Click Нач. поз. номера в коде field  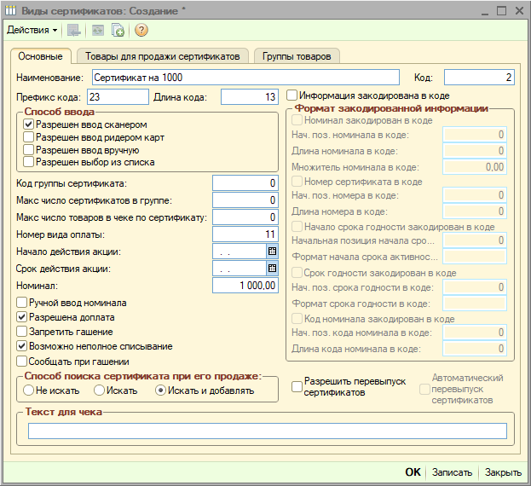tap(475, 195)
